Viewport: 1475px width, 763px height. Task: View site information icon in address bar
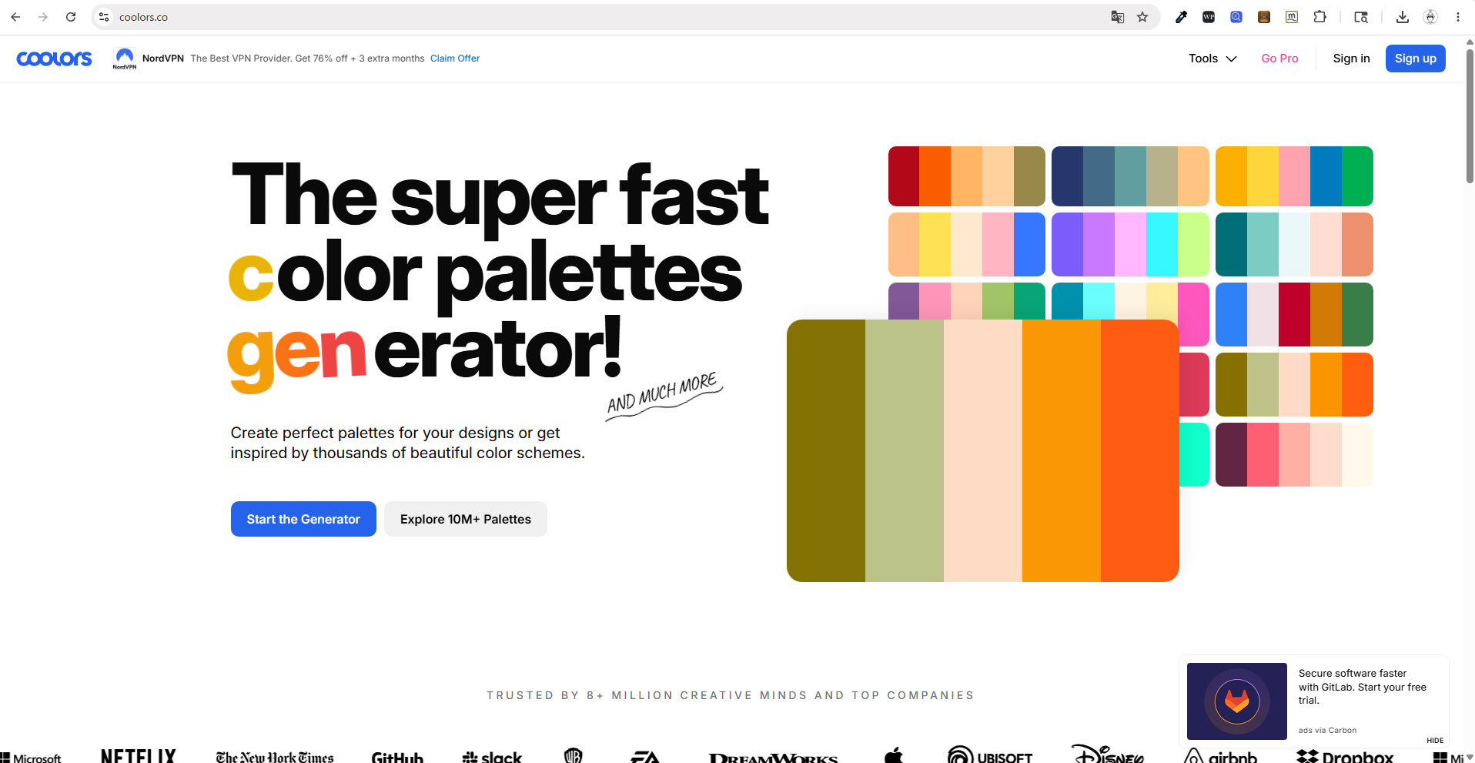tap(104, 17)
